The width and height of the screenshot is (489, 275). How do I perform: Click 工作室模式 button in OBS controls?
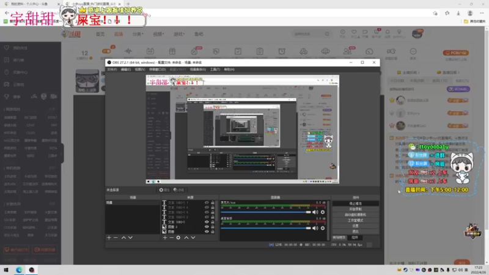tap(356, 220)
